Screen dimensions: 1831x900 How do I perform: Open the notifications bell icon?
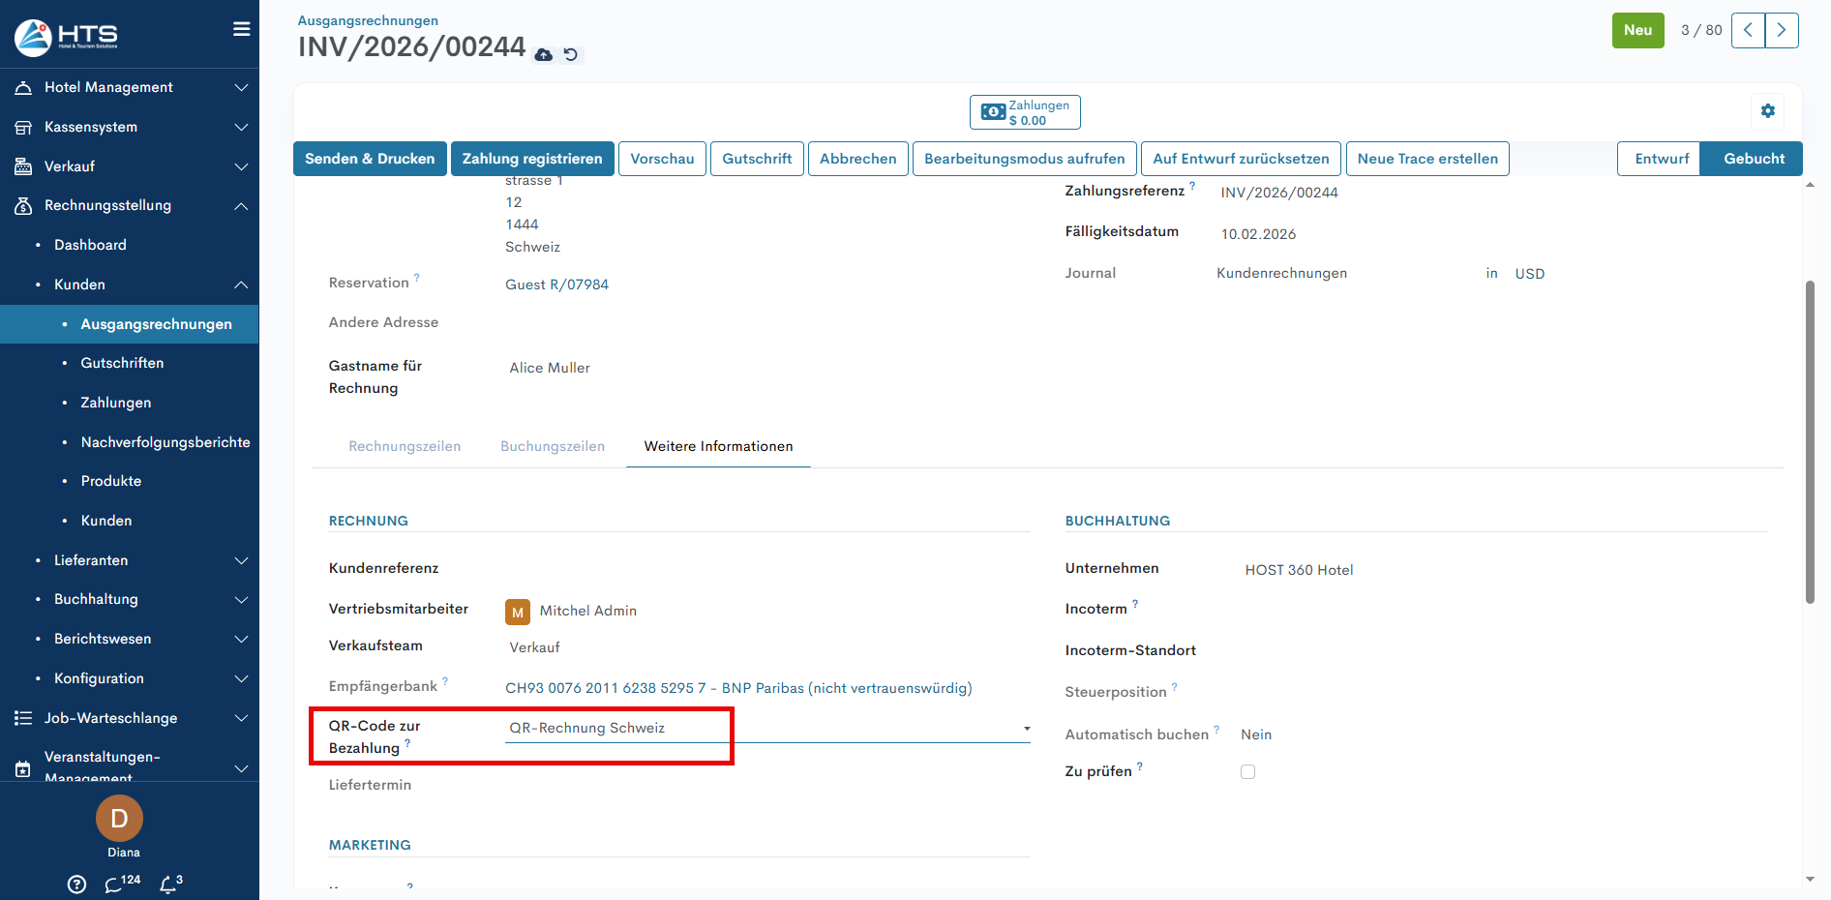169,885
